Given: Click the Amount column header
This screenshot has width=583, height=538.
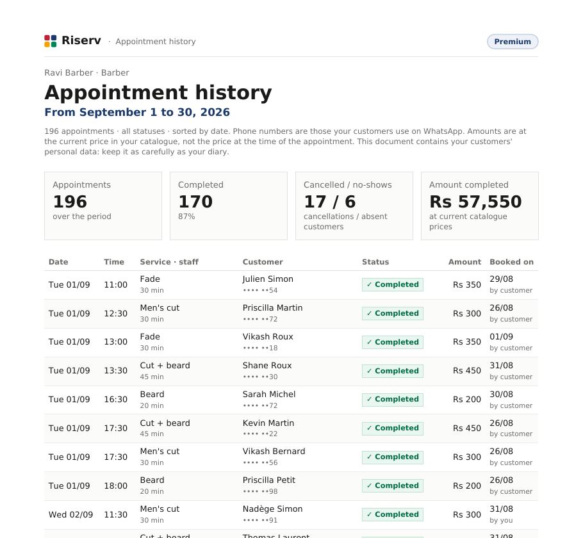Looking at the screenshot, I should tap(464, 262).
